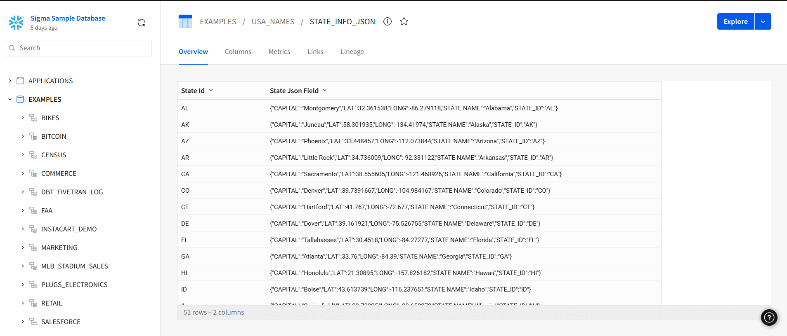
Task: Select the DBT_FIVETRAN_LOG tree item
Action: (x=72, y=192)
